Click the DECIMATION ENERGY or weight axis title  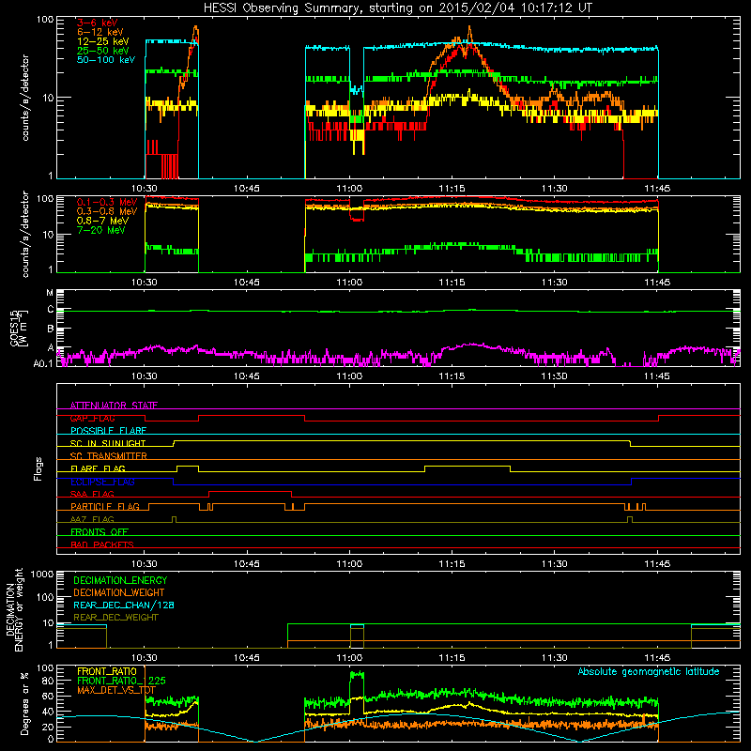(14, 609)
